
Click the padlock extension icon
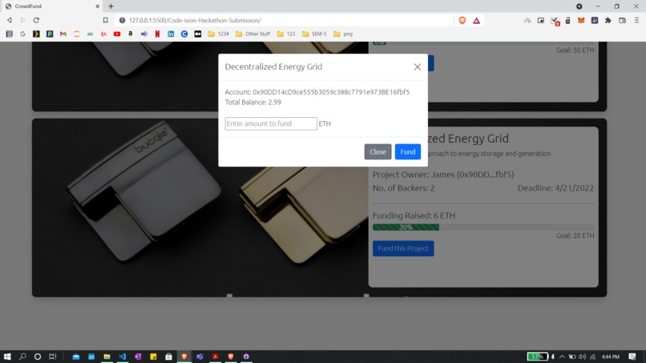tap(567, 20)
